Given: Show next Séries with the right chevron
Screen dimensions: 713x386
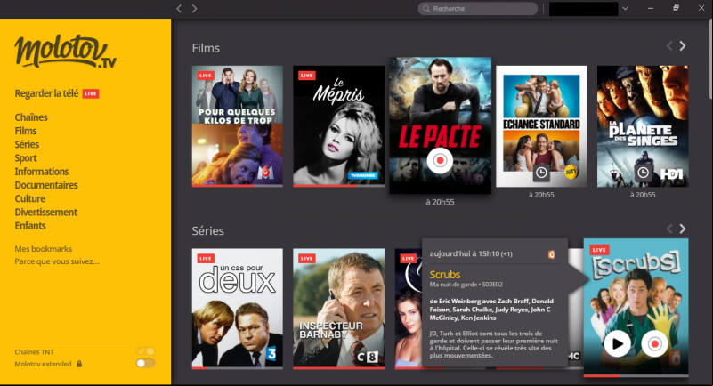Looking at the screenshot, I should point(683,229).
